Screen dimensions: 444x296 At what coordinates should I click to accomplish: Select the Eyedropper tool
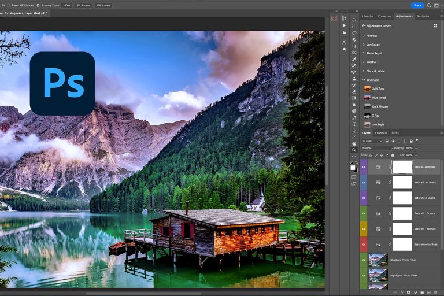(354, 59)
